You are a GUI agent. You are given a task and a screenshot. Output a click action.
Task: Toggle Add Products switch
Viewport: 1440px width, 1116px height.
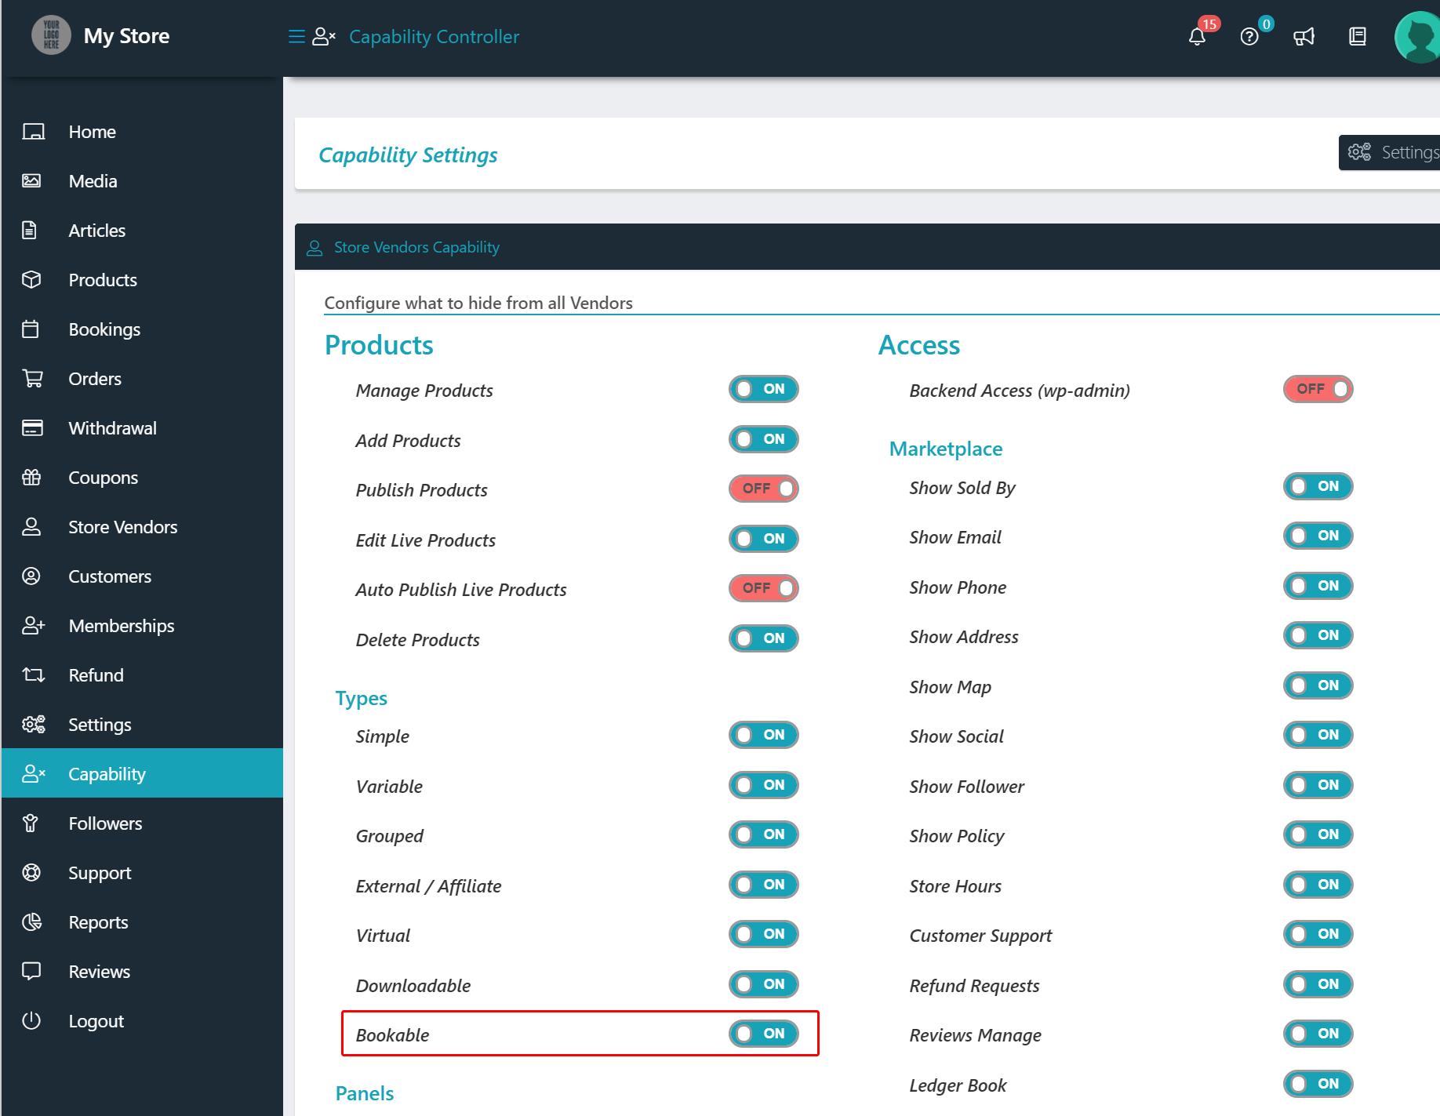[763, 439]
